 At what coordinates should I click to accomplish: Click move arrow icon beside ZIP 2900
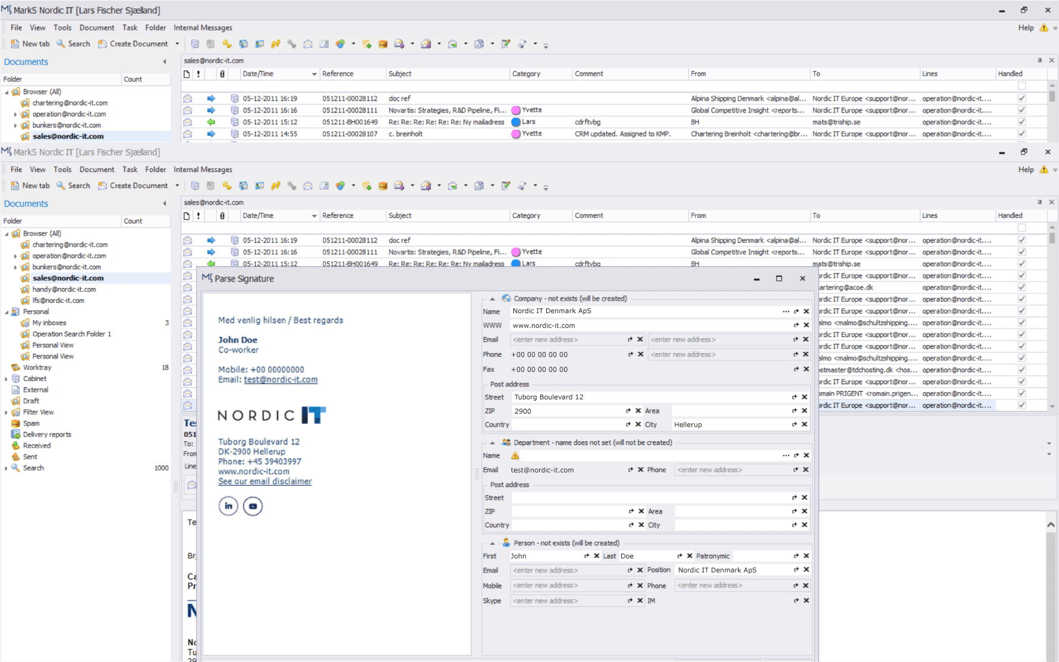[x=628, y=411]
